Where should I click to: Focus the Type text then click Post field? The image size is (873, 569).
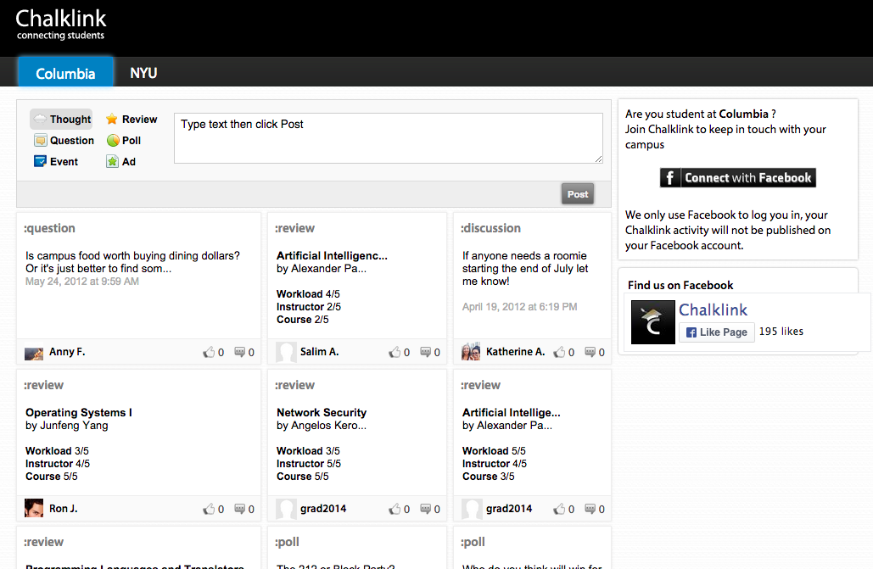(388, 138)
